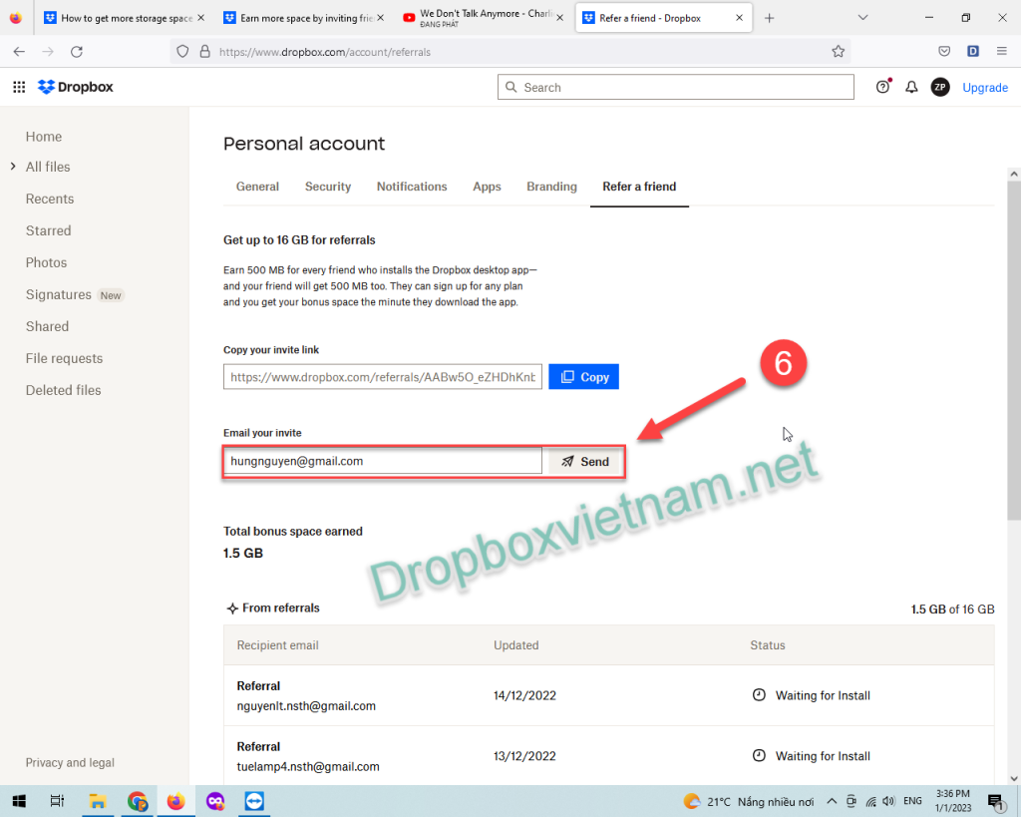Image resolution: width=1021 pixels, height=817 pixels.
Task: Open the Firefox application hamburger menu
Action: click(1001, 52)
